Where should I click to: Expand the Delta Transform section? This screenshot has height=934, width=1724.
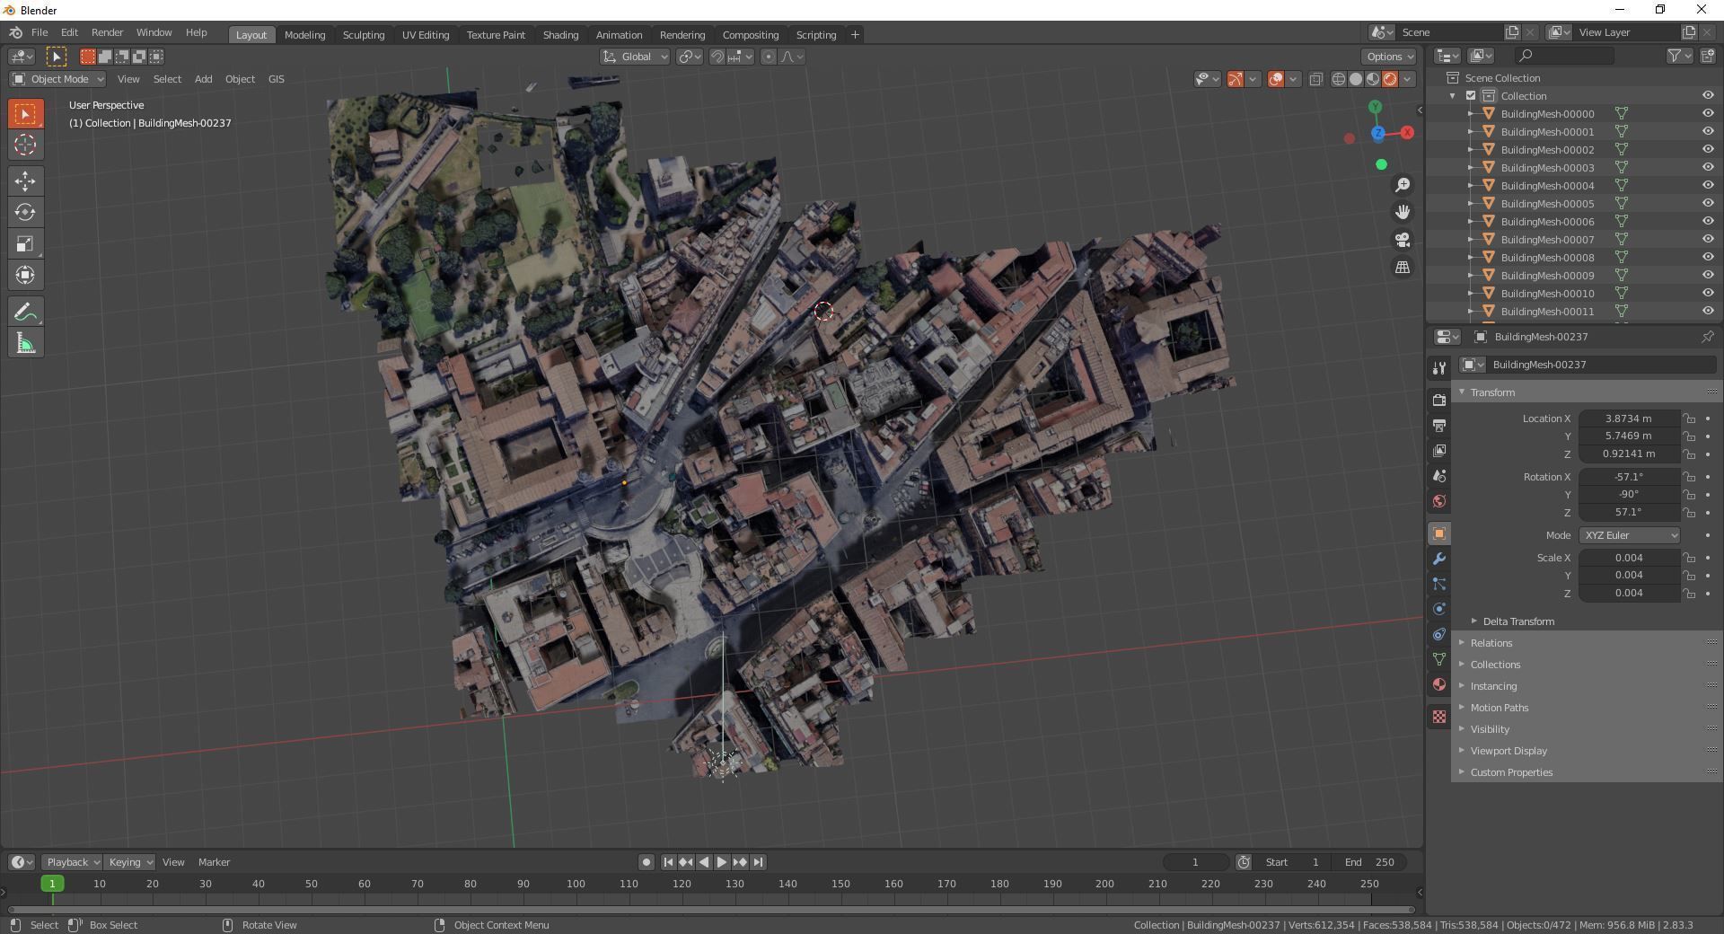tap(1517, 621)
